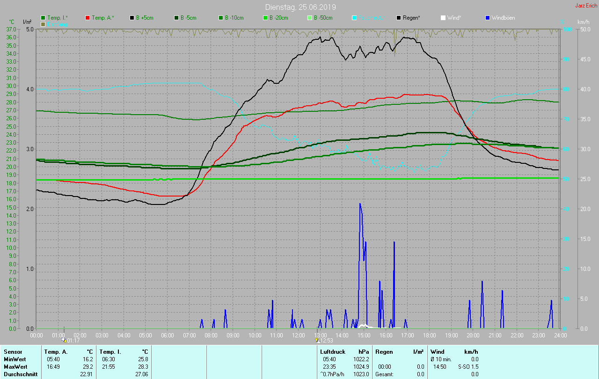This screenshot has width=599, height=379.
Task: Click the black B +5cm legend square
Action: (x=132, y=18)
